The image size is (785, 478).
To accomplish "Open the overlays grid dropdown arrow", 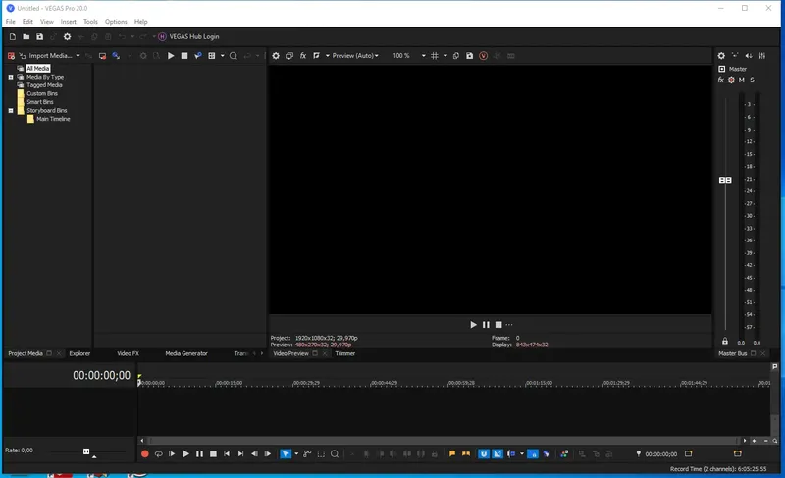I will [445, 56].
